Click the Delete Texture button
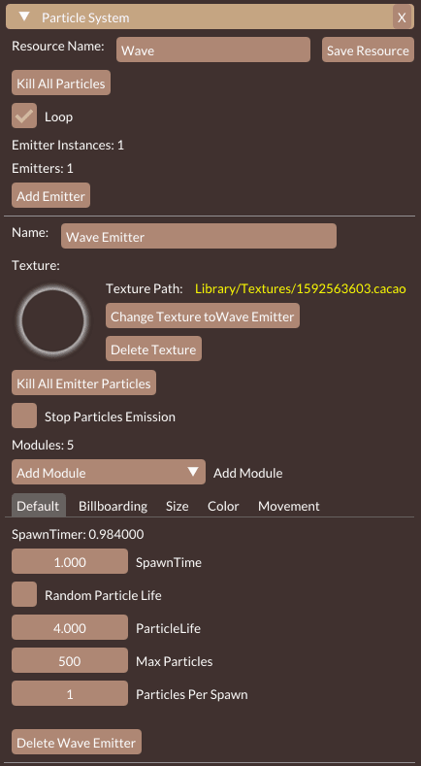Viewport: 421px width, 766px height. click(x=153, y=349)
